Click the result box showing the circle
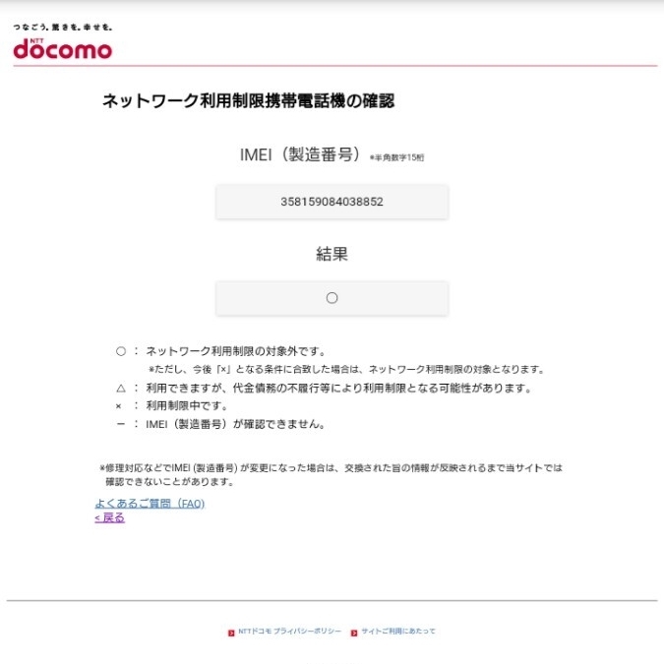Image resolution: width=664 pixels, height=664 pixels. (x=332, y=298)
